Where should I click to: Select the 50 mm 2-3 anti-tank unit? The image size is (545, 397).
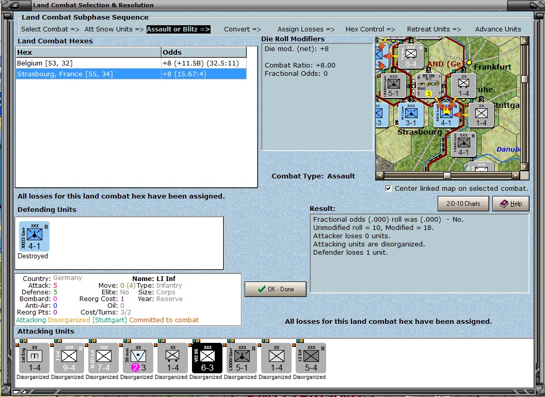pos(138,358)
